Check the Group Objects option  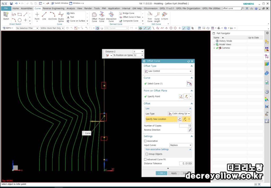click(147, 154)
